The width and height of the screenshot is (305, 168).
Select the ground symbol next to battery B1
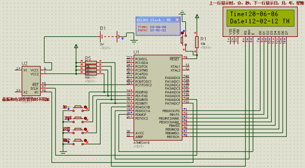(134, 41)
